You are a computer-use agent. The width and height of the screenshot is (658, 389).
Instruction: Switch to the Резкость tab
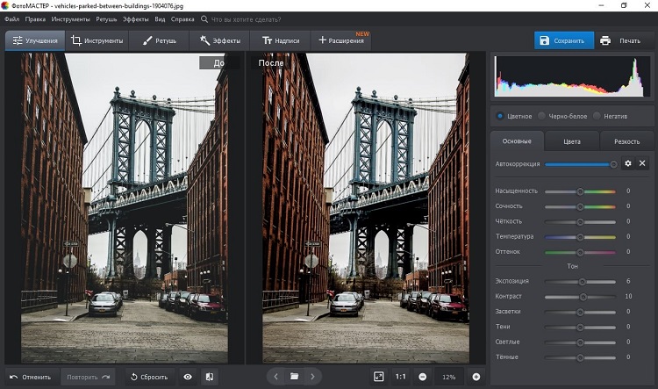626,141
